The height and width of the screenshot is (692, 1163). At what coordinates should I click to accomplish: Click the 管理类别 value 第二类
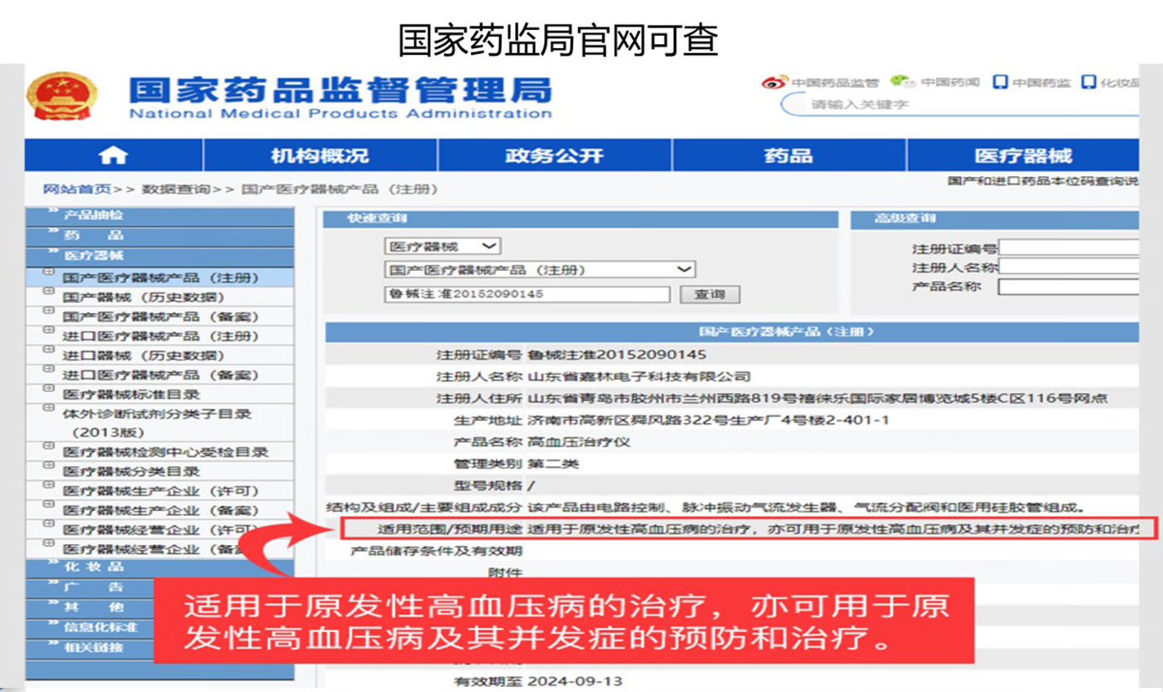coord(552,464)
